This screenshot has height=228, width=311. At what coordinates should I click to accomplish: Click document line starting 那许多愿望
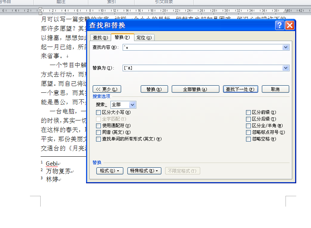pos(64,28)
